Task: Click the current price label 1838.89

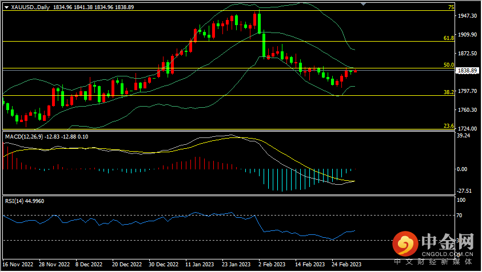Action: (468, 71)
